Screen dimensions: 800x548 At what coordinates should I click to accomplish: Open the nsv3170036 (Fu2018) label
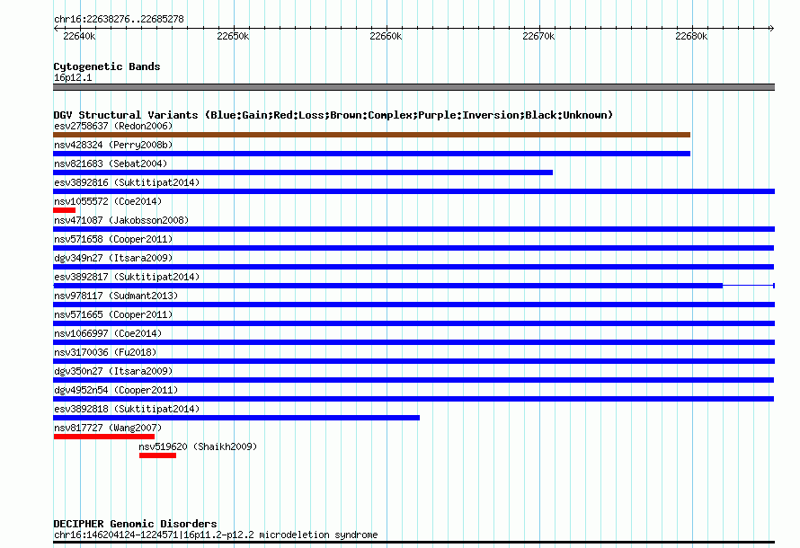(x=105, y=352)
